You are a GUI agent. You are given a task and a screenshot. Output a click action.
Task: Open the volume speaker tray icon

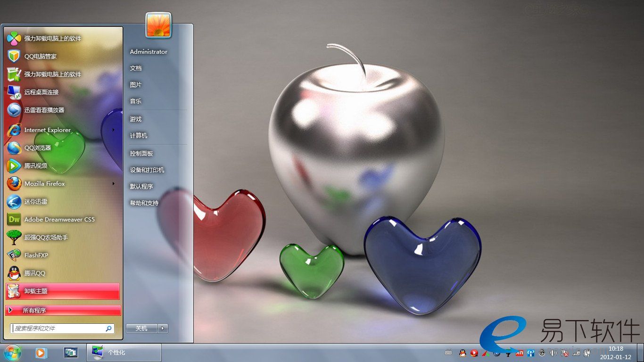click(x=553, y=353)
